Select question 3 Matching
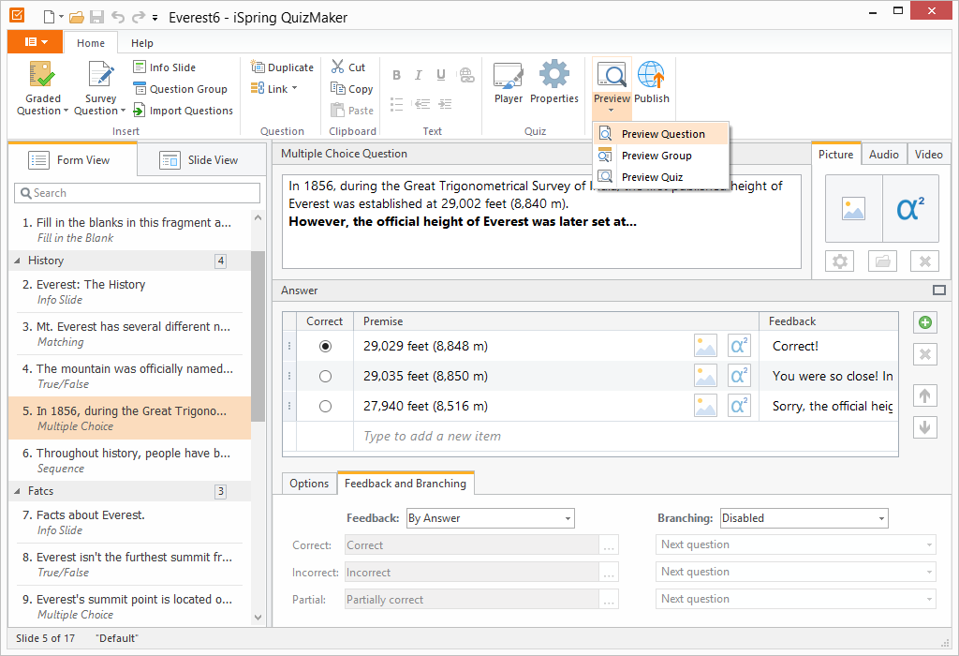The image size is (959, 656). click(x=129, y=335)
